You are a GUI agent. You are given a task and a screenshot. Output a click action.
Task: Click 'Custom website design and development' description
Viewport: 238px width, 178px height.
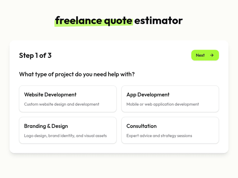pyautogui.click(x=62, y=104)
